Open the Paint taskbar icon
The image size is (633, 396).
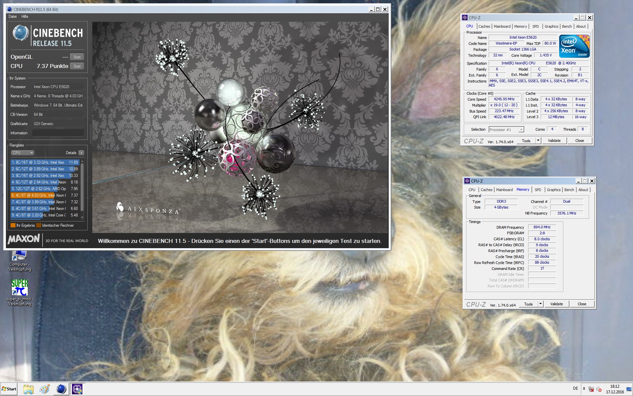click(x=45, y=389)
